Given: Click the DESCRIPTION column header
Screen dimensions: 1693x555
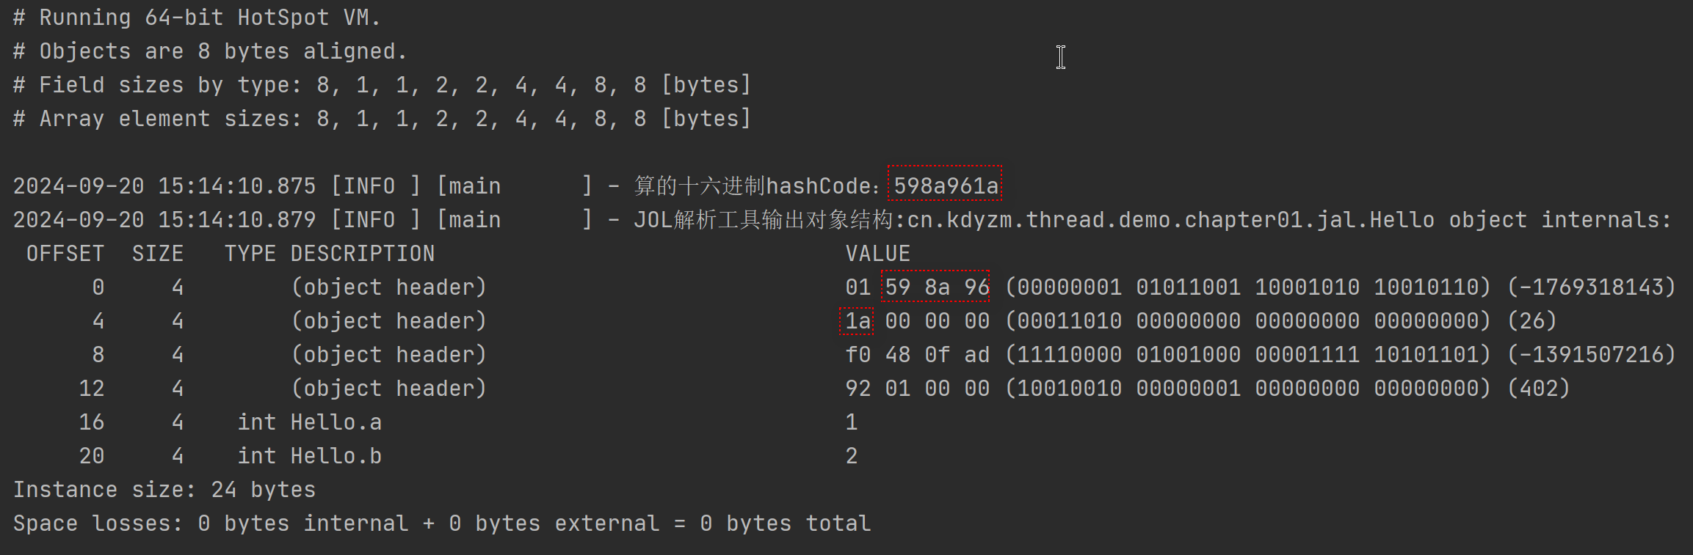Looking at the screenshot, I should pos(362,254).
